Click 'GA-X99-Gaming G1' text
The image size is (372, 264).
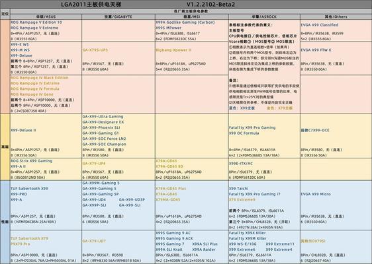click(101, 133)
